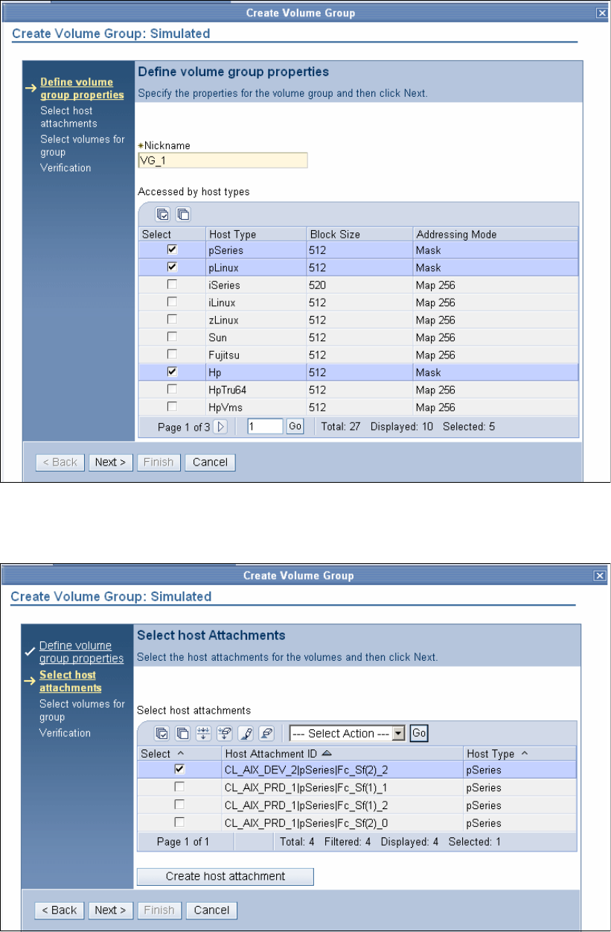The image size is (611, 932).
Task: Open the Select Action dropdown
Action: [x=347, y=733]
